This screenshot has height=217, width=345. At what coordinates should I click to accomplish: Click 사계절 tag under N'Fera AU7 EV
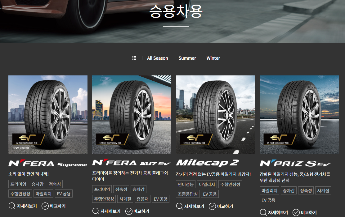coord(125,199)
